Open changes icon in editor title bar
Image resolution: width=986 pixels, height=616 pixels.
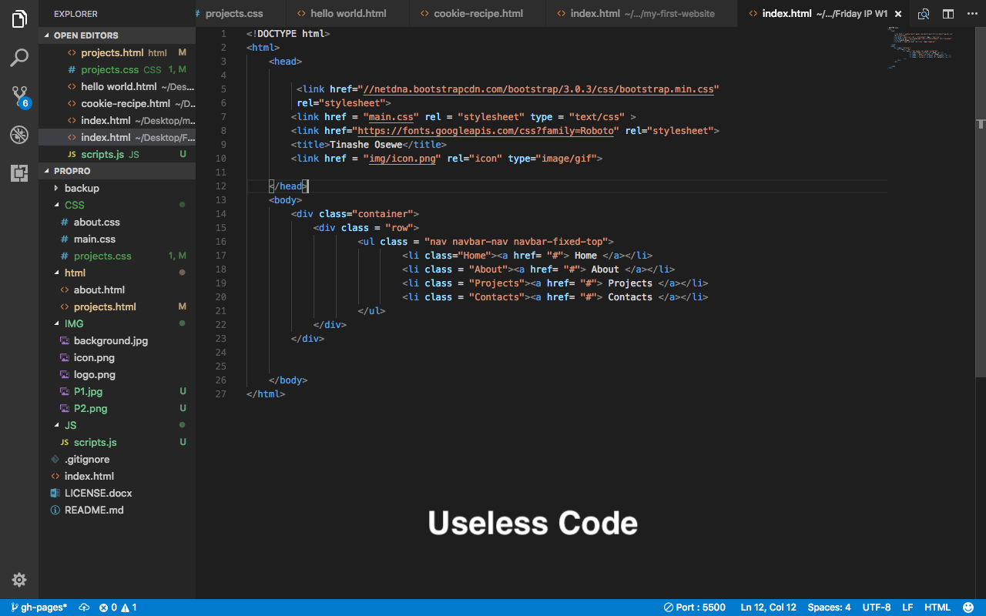924,14
